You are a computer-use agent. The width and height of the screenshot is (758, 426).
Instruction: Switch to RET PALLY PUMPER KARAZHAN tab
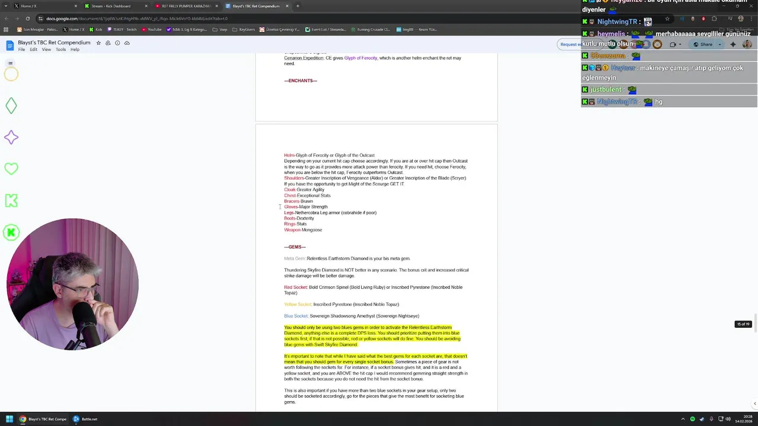click(186, 6)
